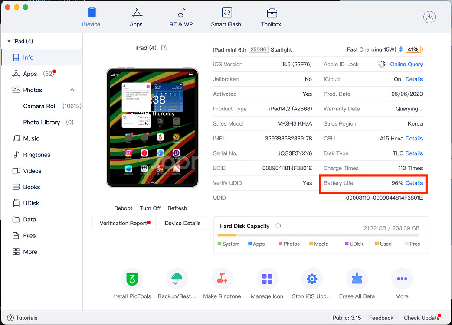Open iCloud Details link
The image size is (452, 325).
point(414,79)
